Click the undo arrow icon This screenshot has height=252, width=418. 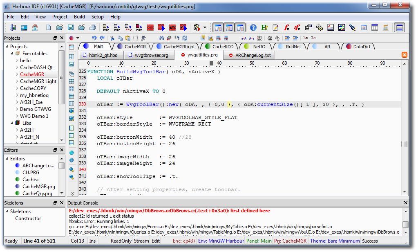(94, 38)
